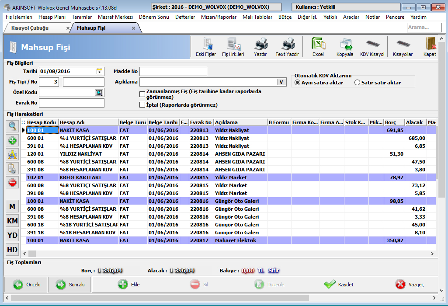The width and height of the screenshot is (448, 306).
Task: Select the YILDIZ NAKLİYAT account row
Action: point(231,154)
